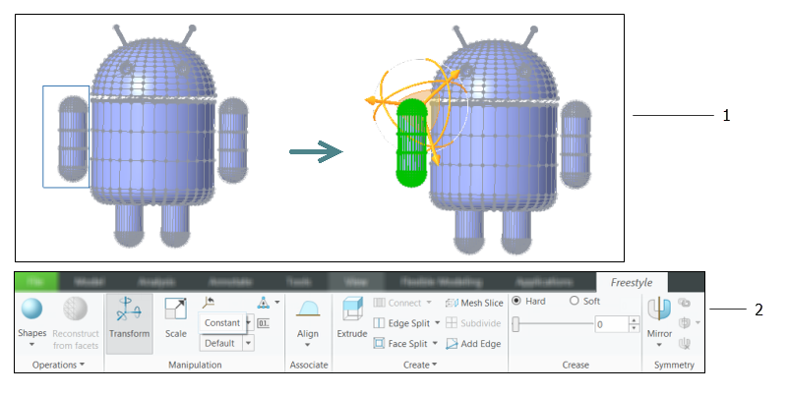The width and height of the screenshot is (789, 395).
Task: Select the Mesh Slice tool
Action: tap(474, 303)
